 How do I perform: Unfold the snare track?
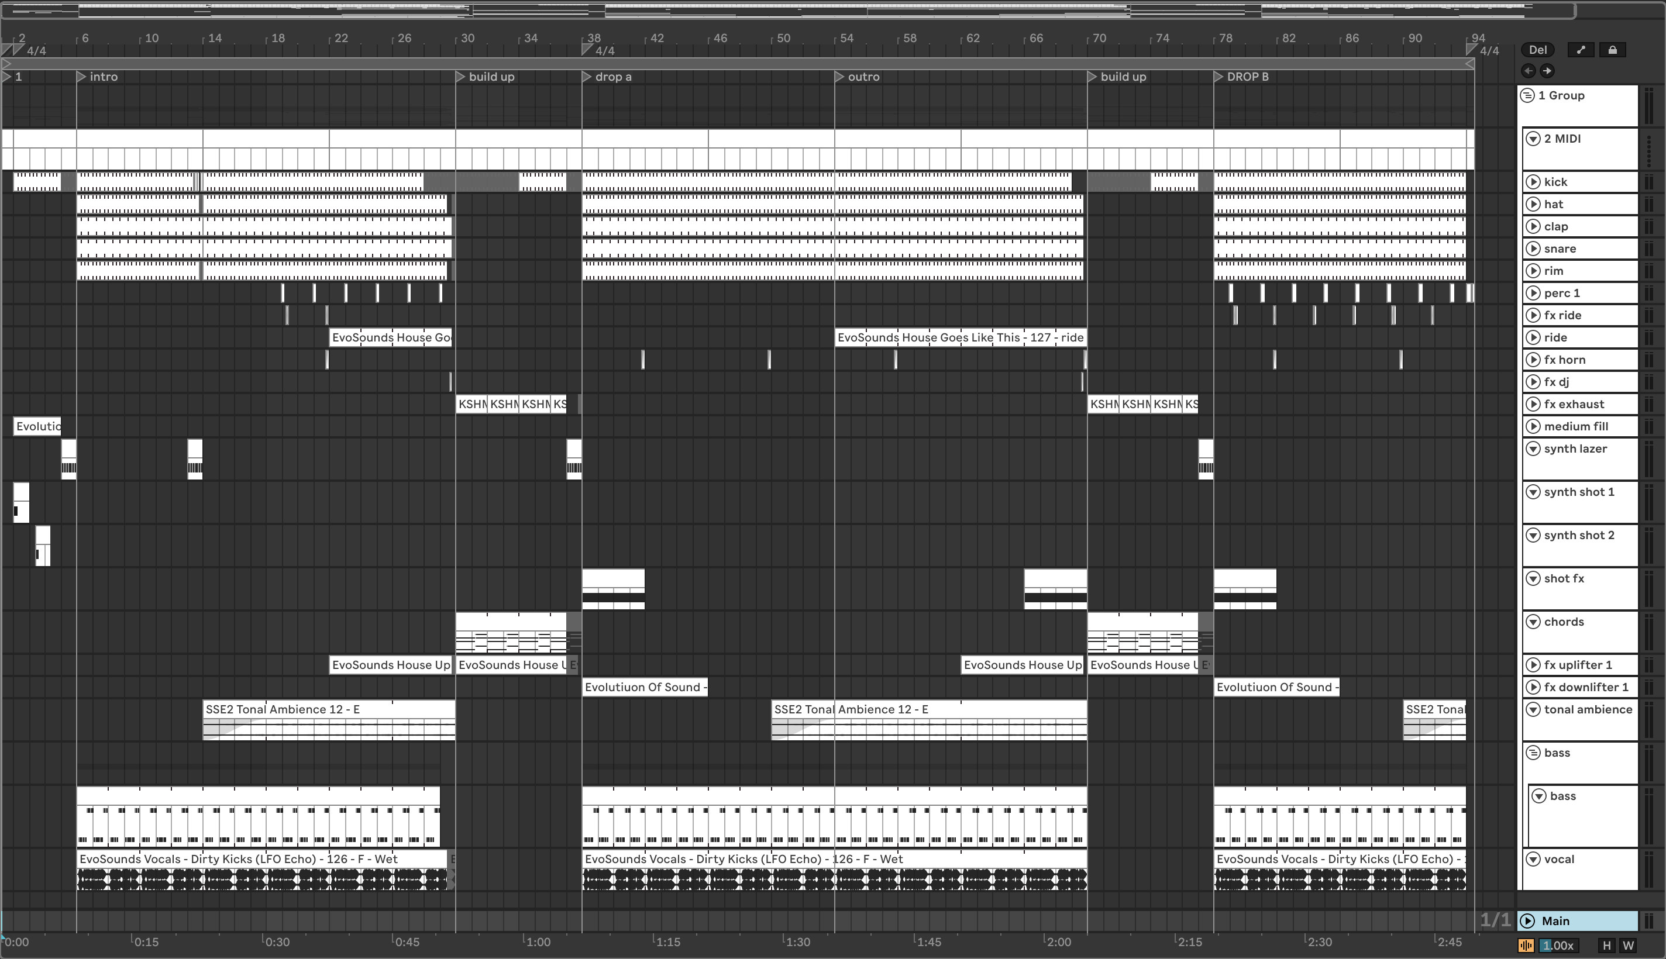[1533, 249]
